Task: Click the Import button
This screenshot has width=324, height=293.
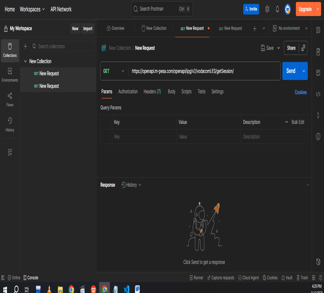Action: (x=88, y=29)
